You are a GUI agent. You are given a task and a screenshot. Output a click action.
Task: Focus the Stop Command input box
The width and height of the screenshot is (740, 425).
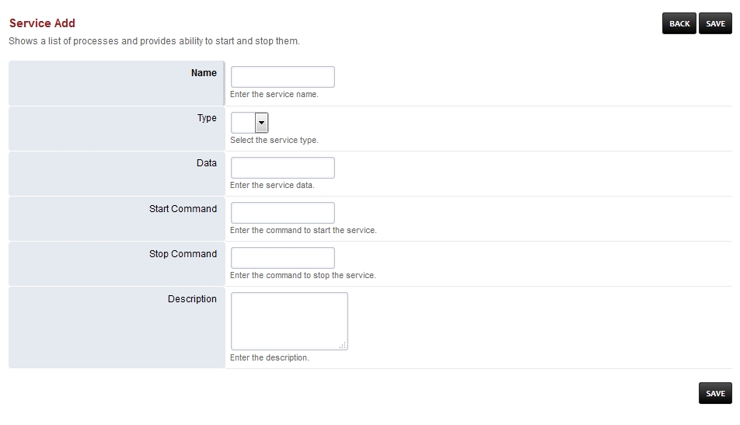pos(283,258)
